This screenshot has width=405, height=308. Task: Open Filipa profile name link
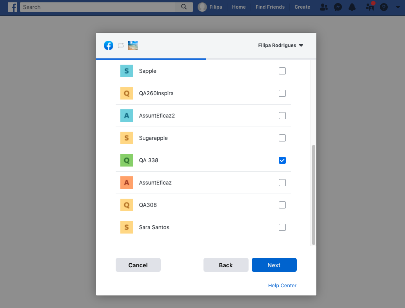click(x=216, y=7)
